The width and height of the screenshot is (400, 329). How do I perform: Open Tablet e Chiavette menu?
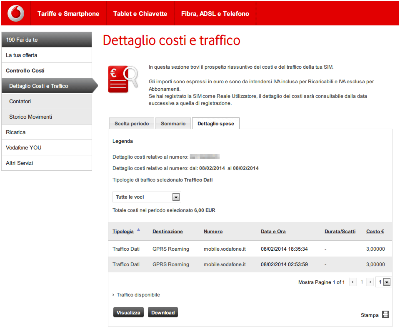click(140, 14)
